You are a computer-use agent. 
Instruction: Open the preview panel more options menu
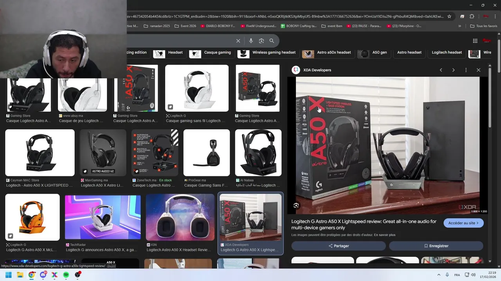coord(466,70)
